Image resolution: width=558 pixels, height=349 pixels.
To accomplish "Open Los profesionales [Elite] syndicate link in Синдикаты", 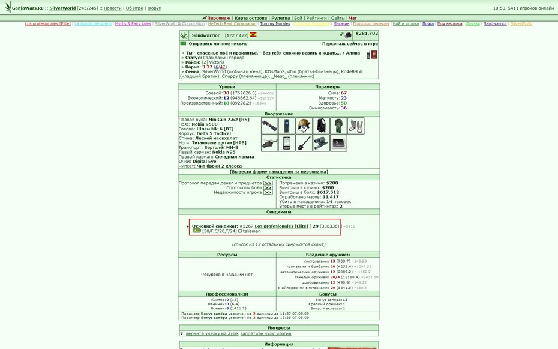I will [281, 226].
